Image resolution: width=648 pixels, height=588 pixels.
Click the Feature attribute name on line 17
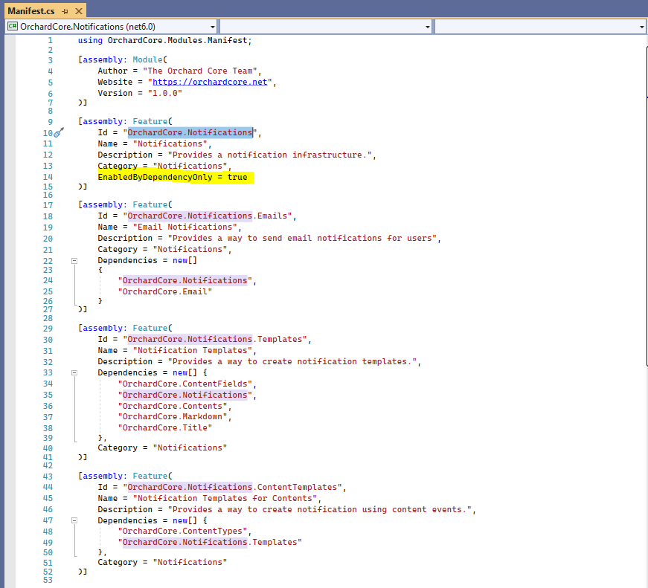tap(150, 205)
